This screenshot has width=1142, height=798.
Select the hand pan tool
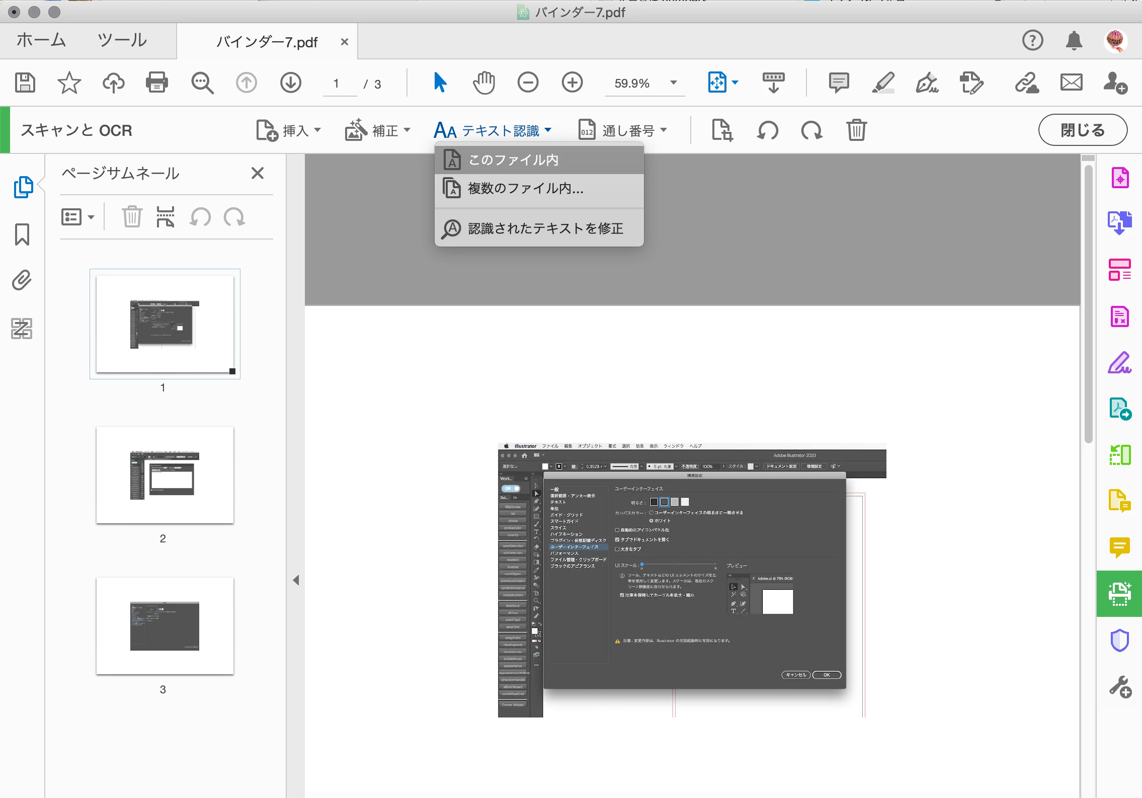coord(484,83)
